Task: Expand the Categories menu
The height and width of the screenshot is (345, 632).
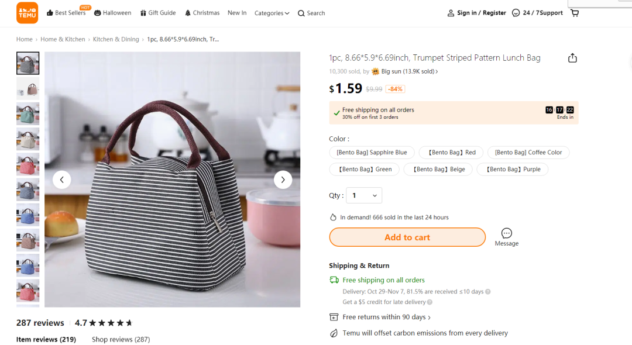Action: coord(272,13)
